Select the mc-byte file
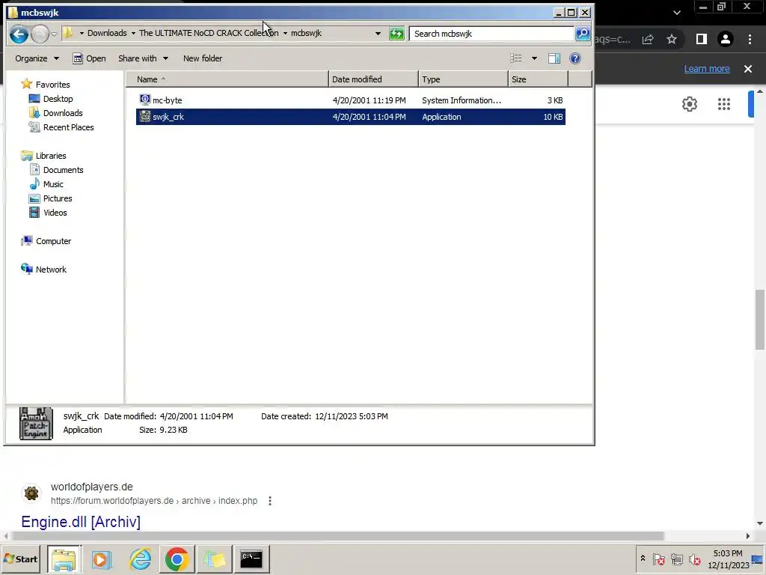The width and height of the screenshot is (766, 575). coord(351,100)
